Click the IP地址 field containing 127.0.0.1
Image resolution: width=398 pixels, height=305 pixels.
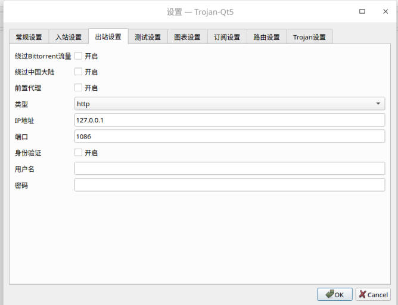click(x=229, y=120)
